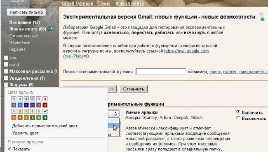268x152 pixels.
Task: Pick the dark green filled swatch
Action: 45,117
